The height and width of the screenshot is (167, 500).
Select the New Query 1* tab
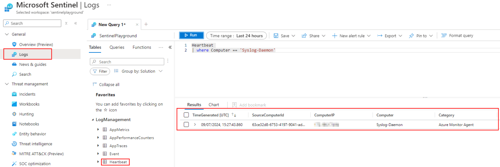pyautogui.click(x=112, y=25)
